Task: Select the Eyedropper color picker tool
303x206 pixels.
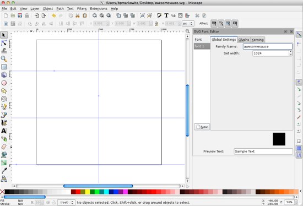Action: point(4,171)
